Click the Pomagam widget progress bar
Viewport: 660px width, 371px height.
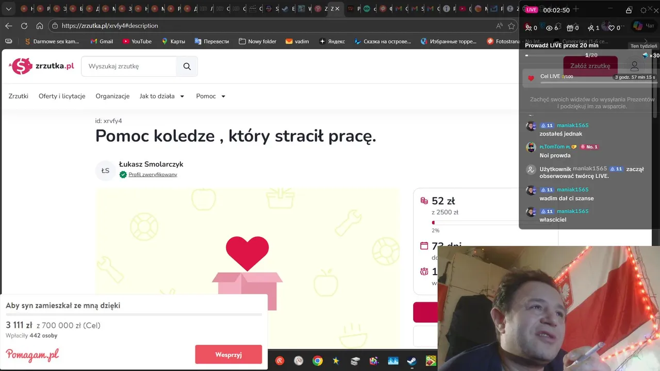point(134,314)
